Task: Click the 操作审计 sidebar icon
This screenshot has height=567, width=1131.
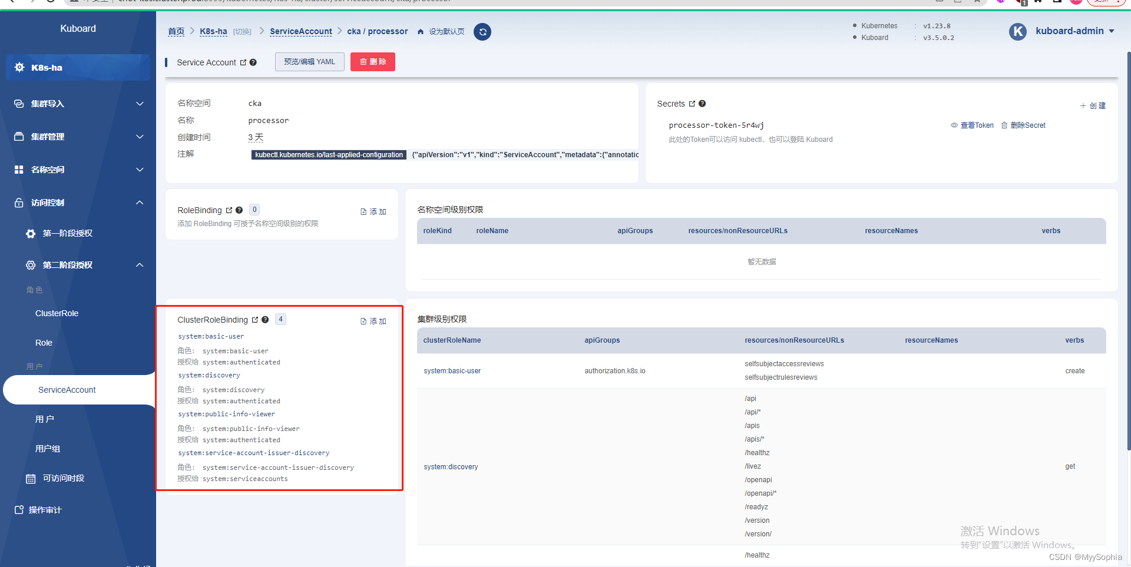Action: tap(19, 510)
